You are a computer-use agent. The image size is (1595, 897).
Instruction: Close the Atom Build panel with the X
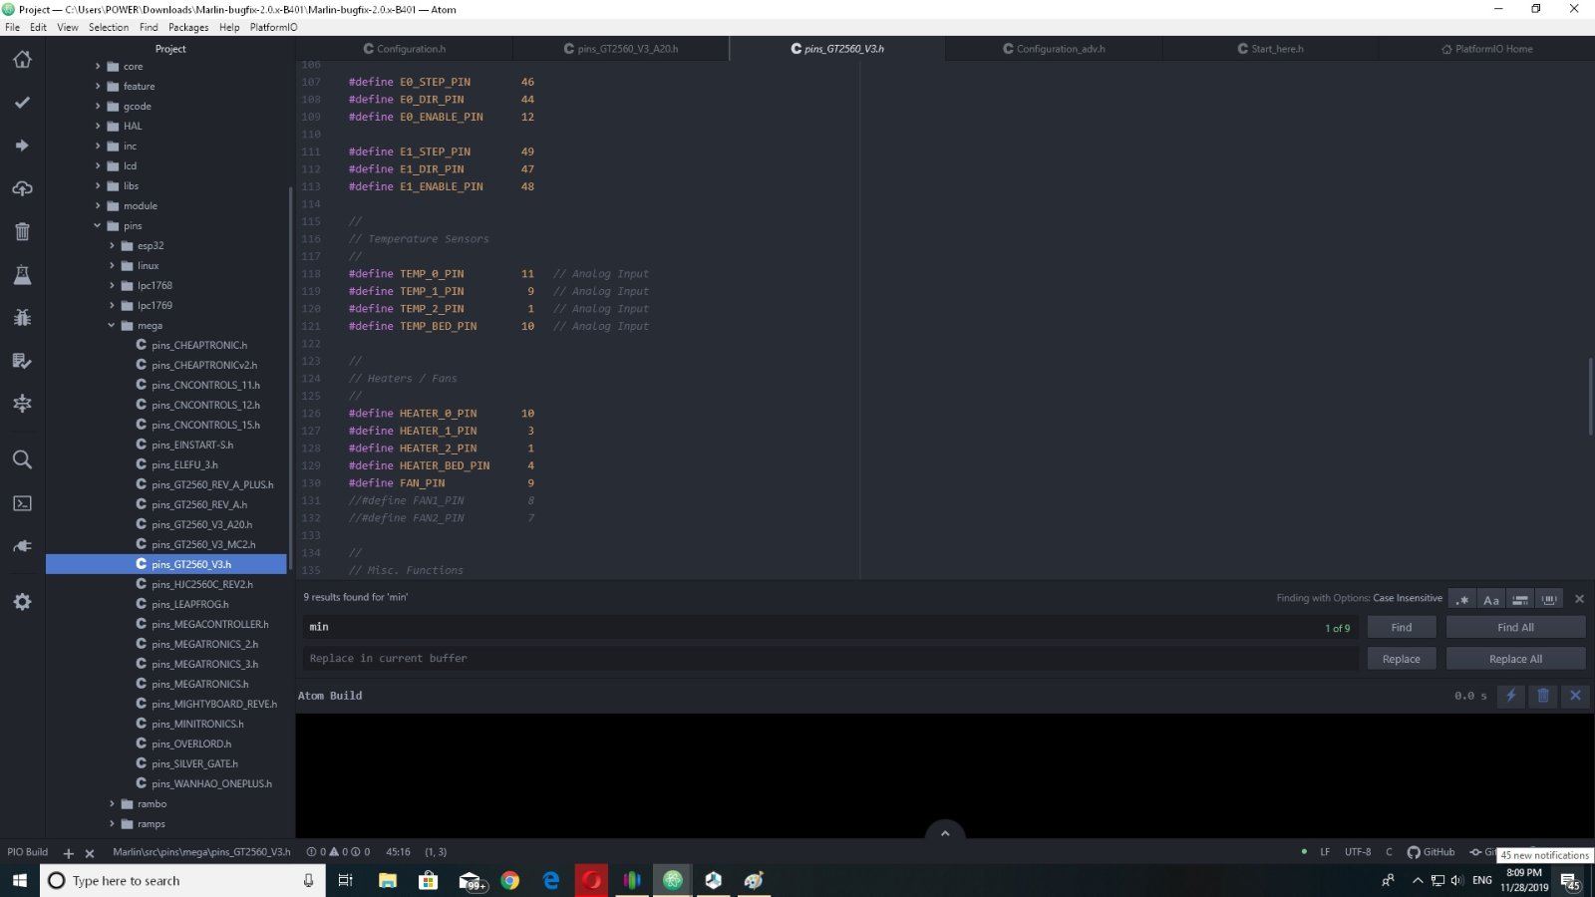tap(1575, 696)
